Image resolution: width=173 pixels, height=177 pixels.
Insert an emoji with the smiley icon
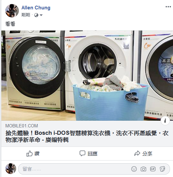134,169
